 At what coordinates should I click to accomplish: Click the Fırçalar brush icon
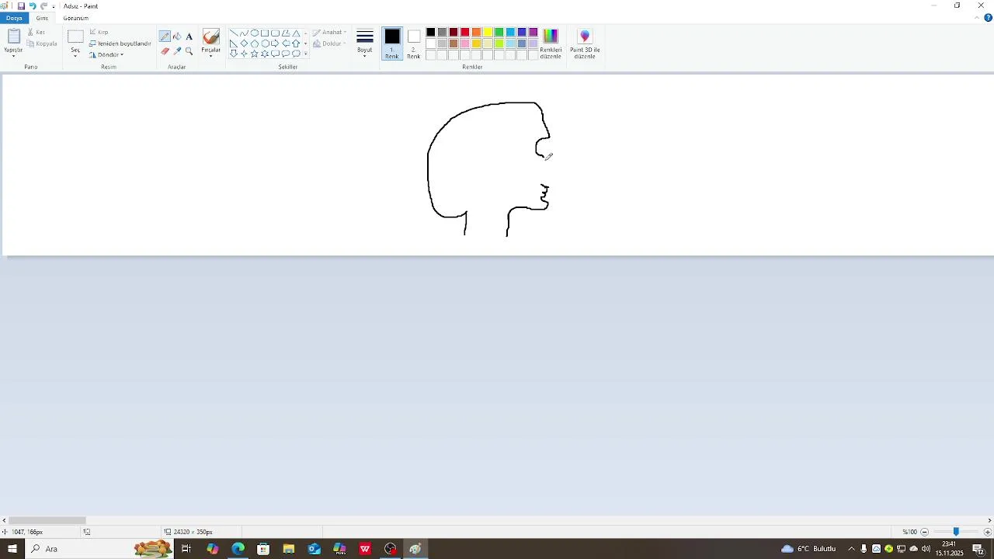coord(211,36)
